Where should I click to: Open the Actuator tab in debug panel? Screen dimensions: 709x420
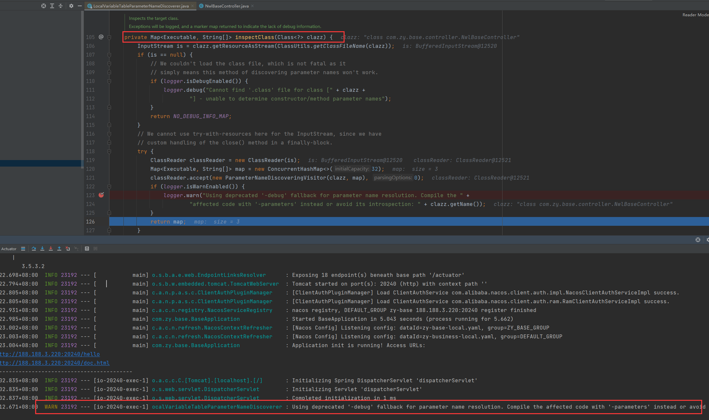(9, 249)
